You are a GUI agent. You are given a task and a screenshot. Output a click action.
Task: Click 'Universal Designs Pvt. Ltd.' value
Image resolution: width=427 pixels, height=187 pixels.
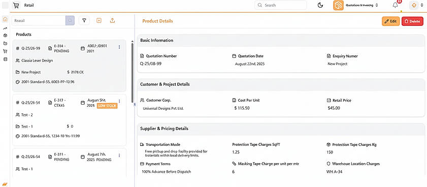coord(163,108)
